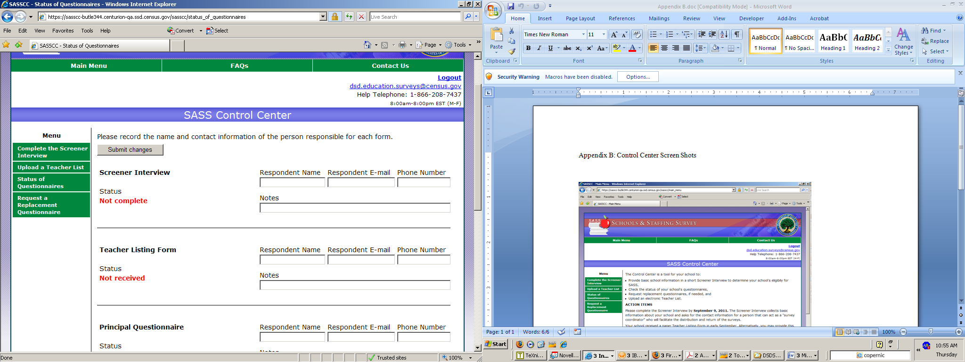This screenshot has height=362, width=965.
Task: Expand the font size dropdown
Action: (x=604, y=34)
